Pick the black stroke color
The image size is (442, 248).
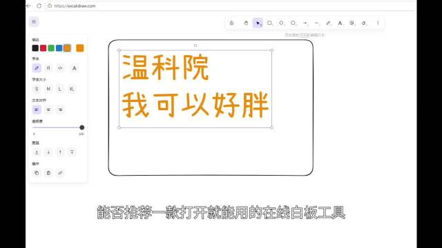tap(35, 48)
